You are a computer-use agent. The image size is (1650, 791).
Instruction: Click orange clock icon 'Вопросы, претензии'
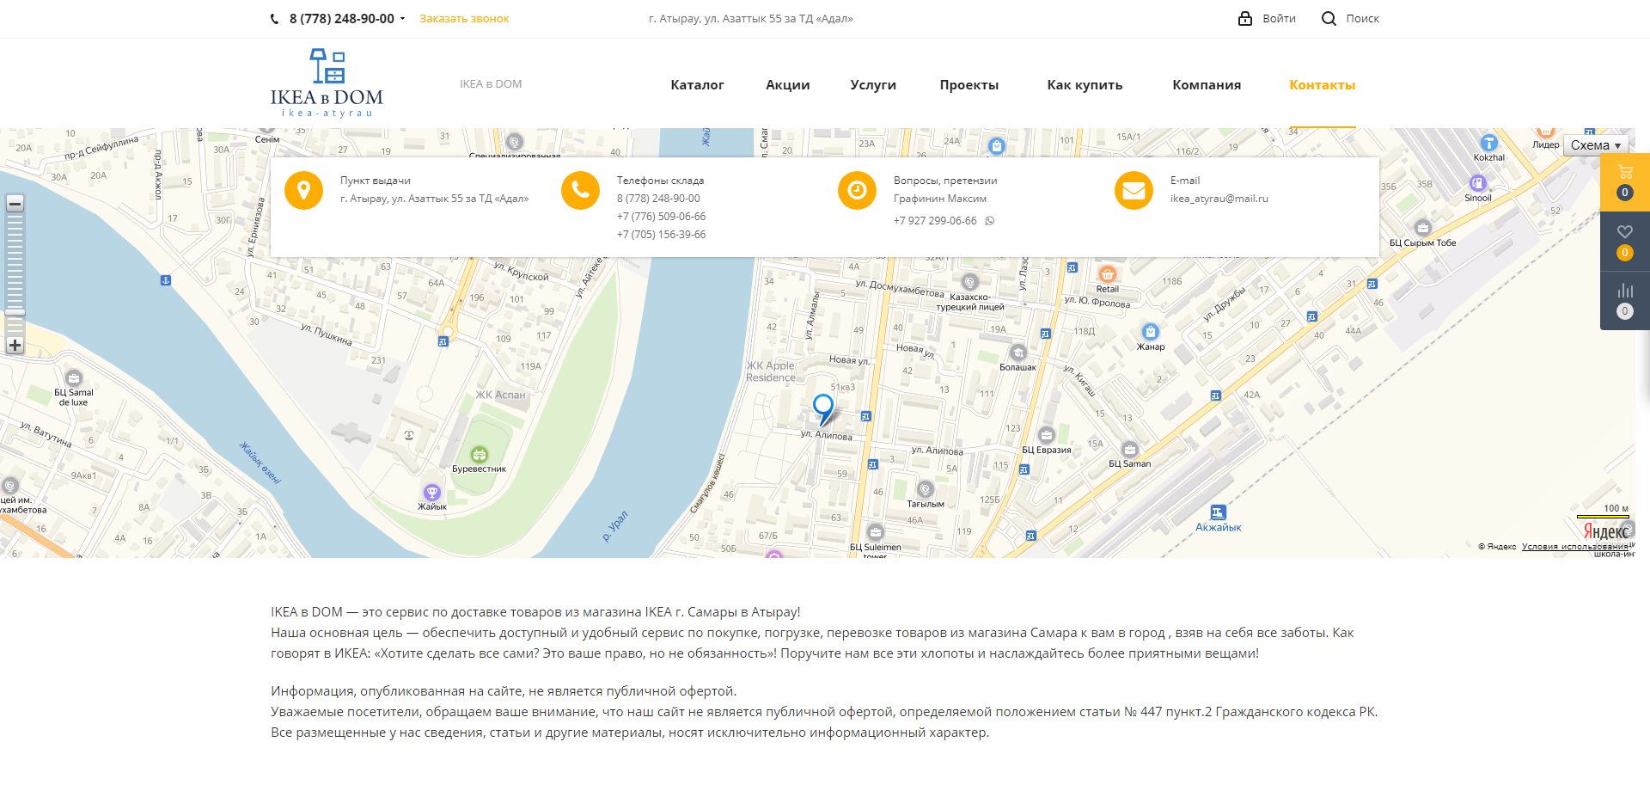(857, 190)
